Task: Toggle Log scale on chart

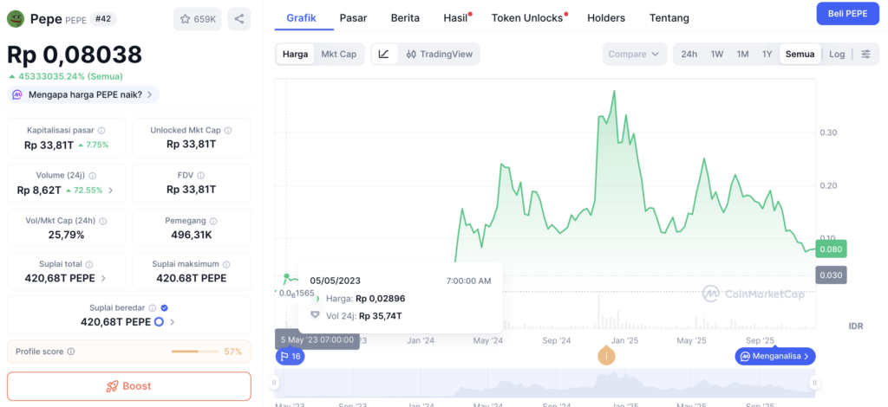Action: pyautogui.click(x=837, y=55)
